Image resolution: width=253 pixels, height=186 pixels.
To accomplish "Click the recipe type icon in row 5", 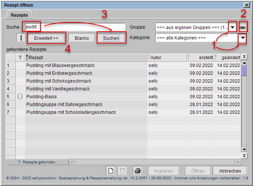I will tap(20, 97).
